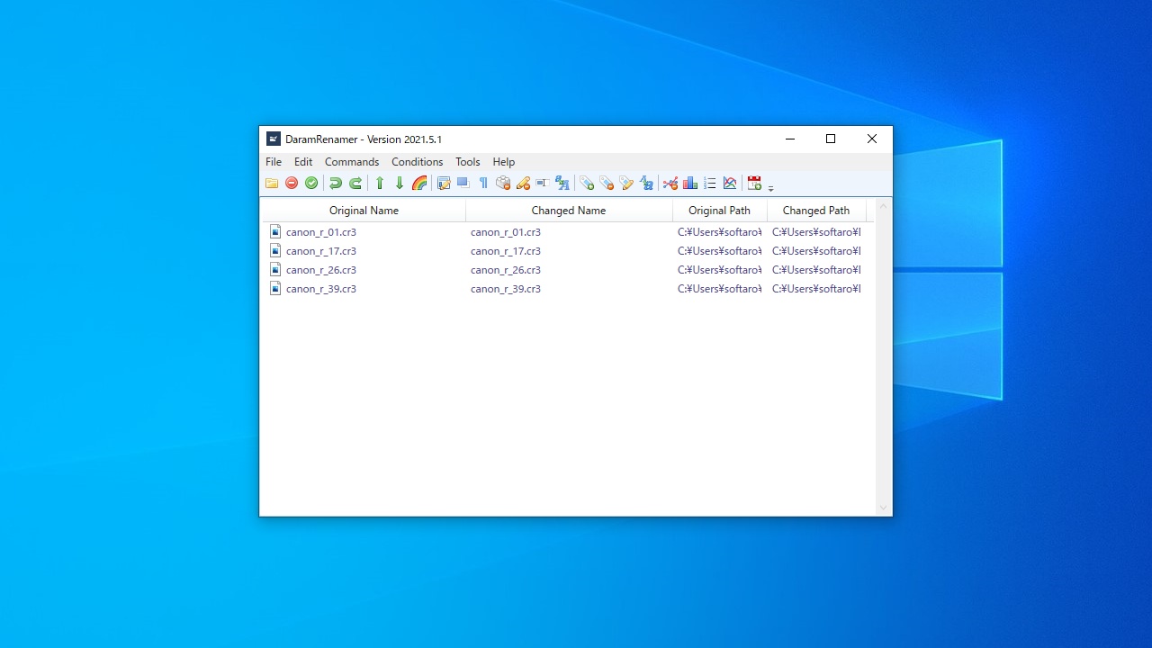Sort by Changed Name column header
1152x648 pixels.
pyautogui.click(x=569, y=211)
